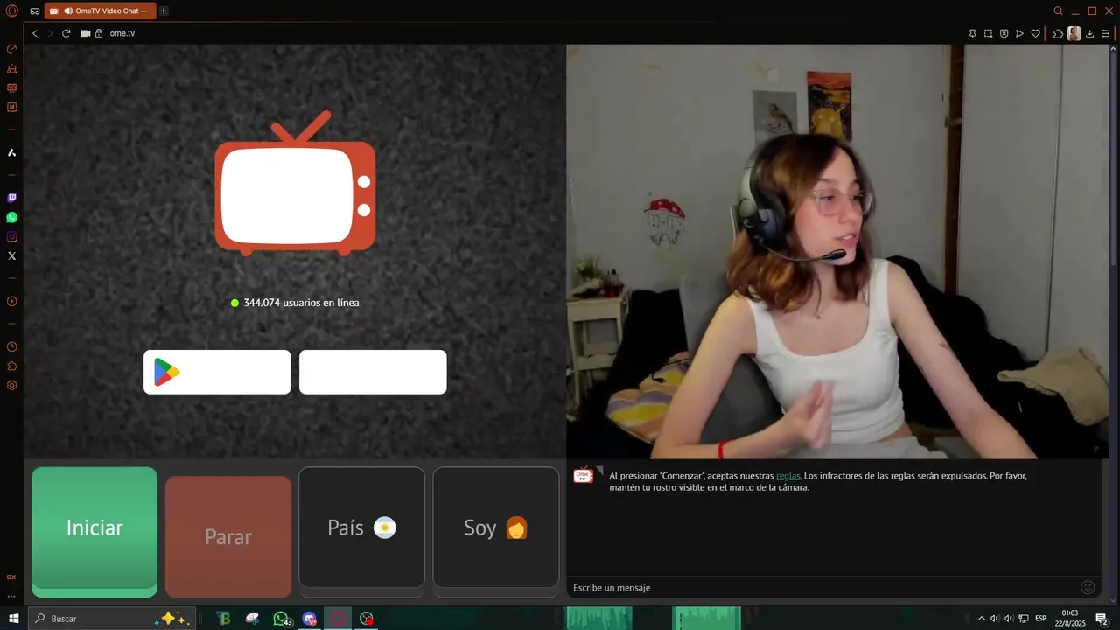Open Discord from the taskbar

pyautogui.click(x=309, y=619)
